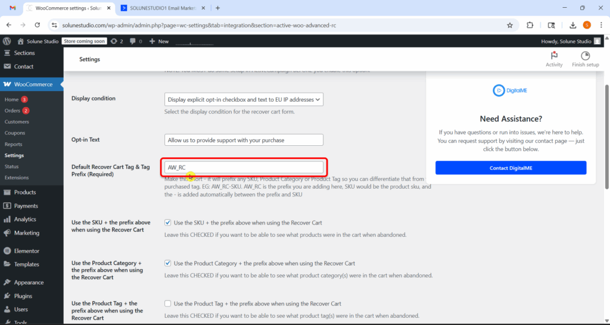
Task: Open the Customers submenu
Action: [x=17, y=121]
